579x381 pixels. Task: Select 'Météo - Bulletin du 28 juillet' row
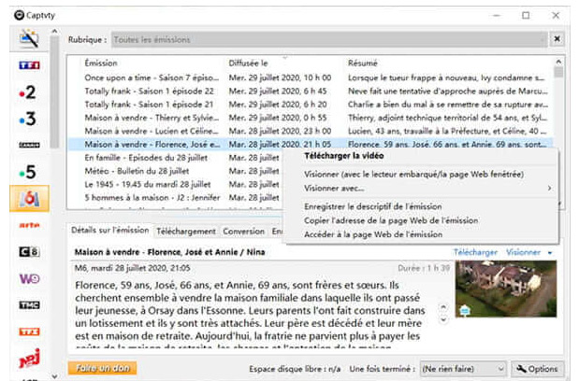(x=176, y=171)
